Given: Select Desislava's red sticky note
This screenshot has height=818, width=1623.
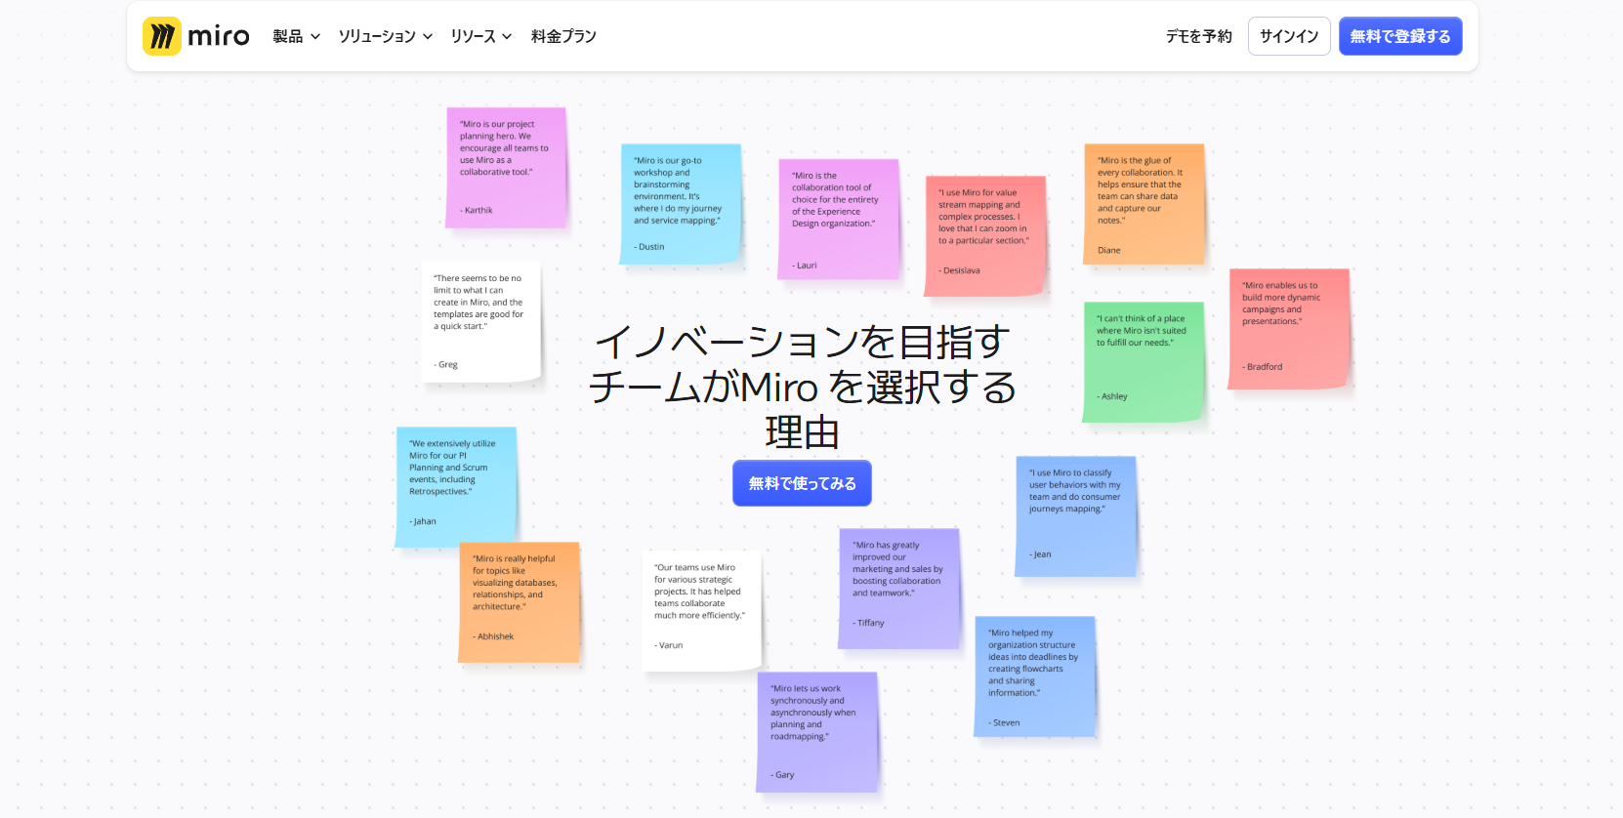Looking at the screenshot, I should pos(984,235).
